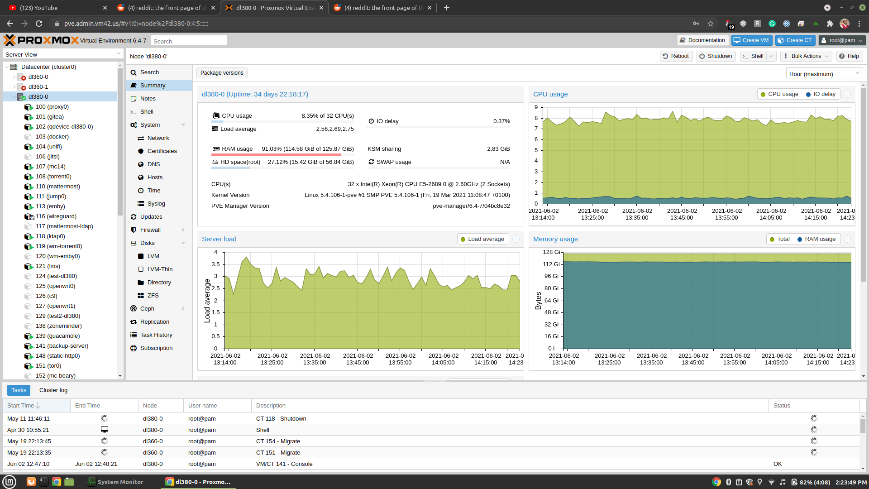The image size is (869, 489).
Task: Open the Certificates settings page
Action: point(162,151)
